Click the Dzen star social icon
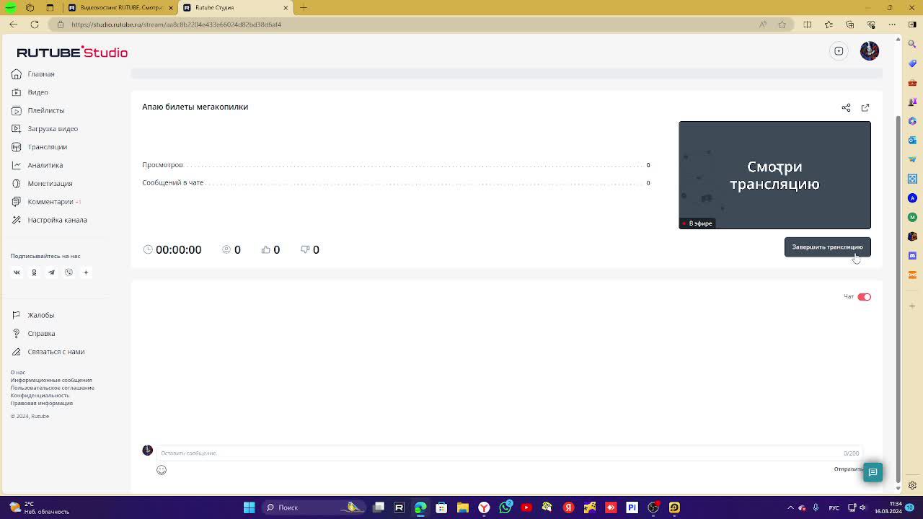This screenshot has height=519, width=923. [x=86, y=272]
